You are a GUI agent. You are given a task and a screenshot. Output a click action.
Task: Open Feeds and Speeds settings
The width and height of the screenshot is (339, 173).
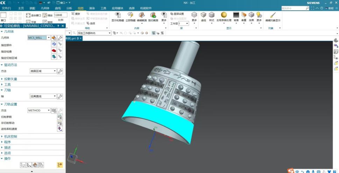(60, 129)
